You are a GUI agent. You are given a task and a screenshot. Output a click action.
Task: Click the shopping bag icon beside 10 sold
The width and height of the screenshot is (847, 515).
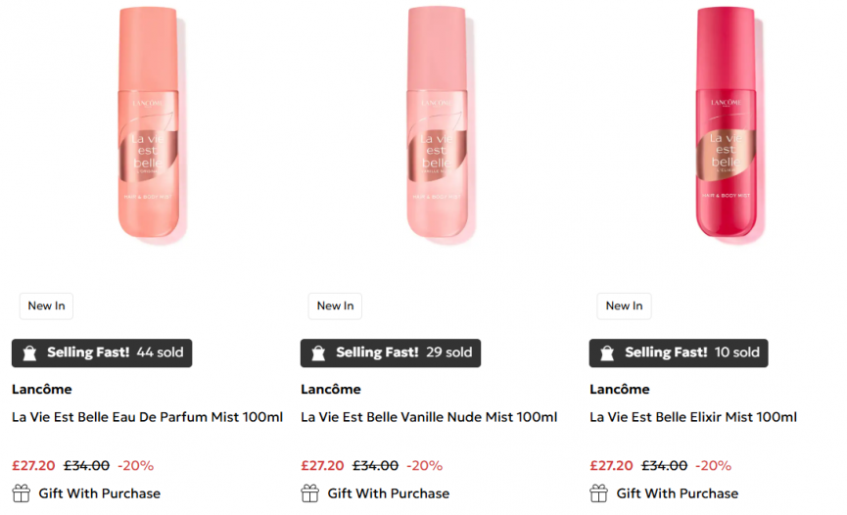(607, 353)
